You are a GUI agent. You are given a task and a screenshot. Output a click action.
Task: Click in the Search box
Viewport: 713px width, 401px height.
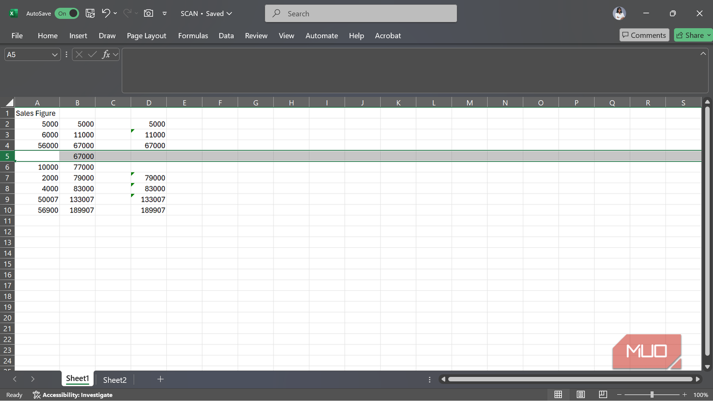(x=361, y=14)
